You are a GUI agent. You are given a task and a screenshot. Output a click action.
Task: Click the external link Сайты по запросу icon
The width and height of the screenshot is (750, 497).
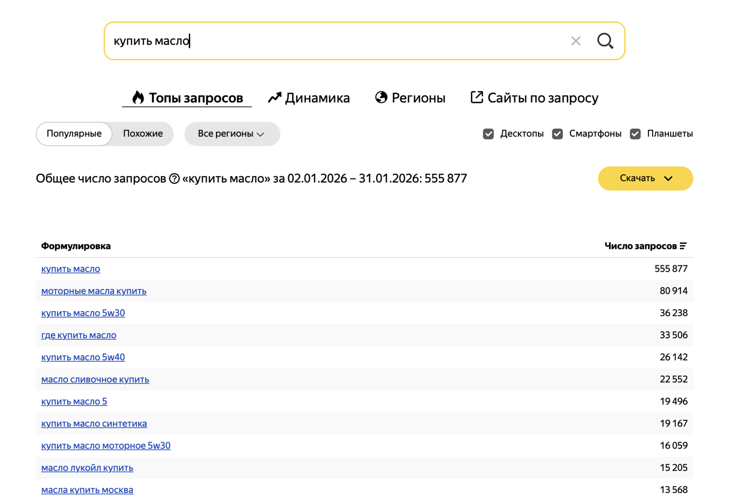click(x=476, y=97)
